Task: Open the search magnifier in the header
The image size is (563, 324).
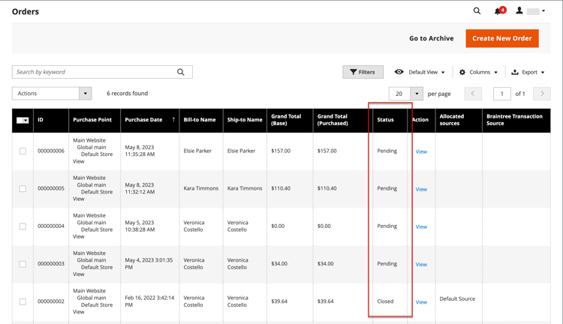Action: [477, 11]
